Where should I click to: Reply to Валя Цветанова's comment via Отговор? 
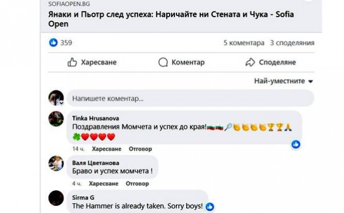[137, 183]
